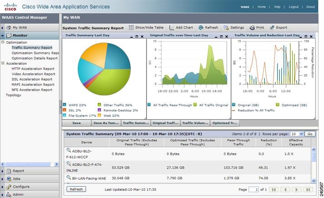Viewport: 324px width, 198px height.
Task: Click the Home link
Action: [x=262, y=7]
